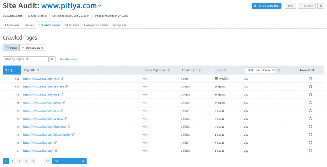The height and width of the screenshot is (167, 327).
Task: Open https://www.pitiya.com/blog link
Action: click(41, 95)
